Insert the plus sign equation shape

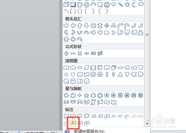[66, 53]
